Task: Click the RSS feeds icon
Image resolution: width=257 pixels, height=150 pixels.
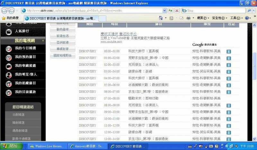Action: 171,18
